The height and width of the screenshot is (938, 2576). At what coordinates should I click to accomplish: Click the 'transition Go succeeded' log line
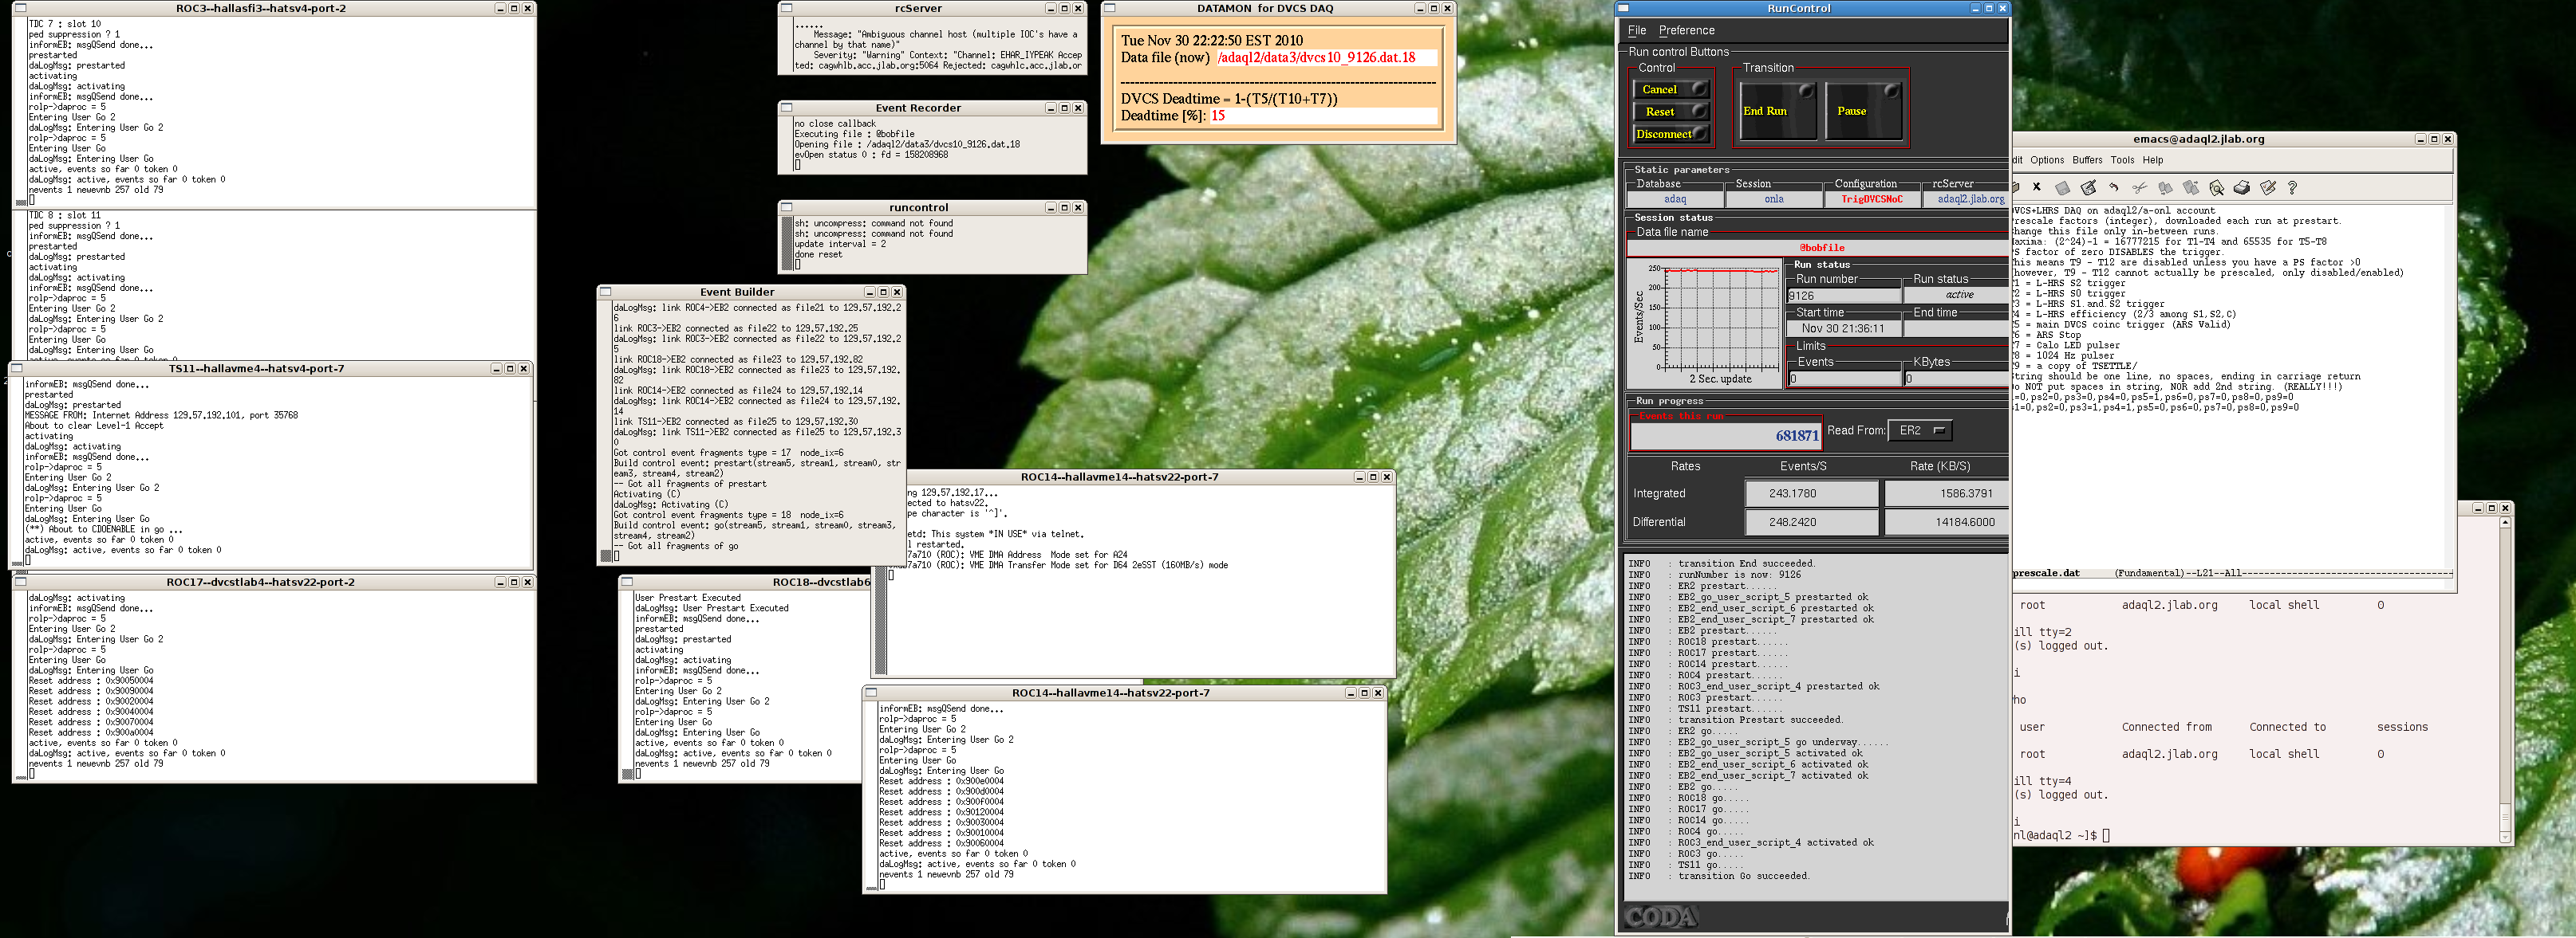[1742, 876]
